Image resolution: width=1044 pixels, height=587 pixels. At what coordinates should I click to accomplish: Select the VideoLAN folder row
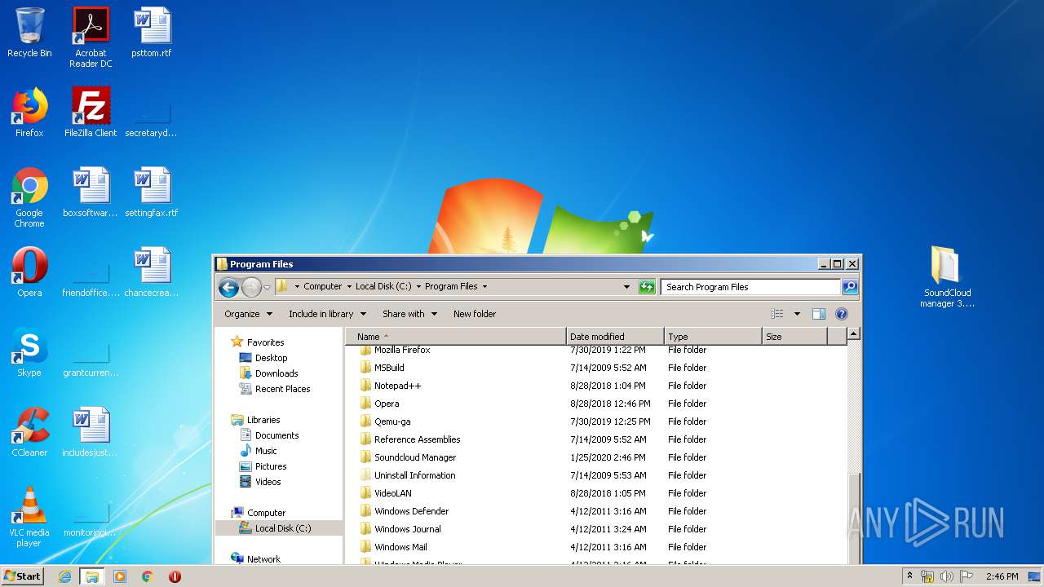pos(597,493)
